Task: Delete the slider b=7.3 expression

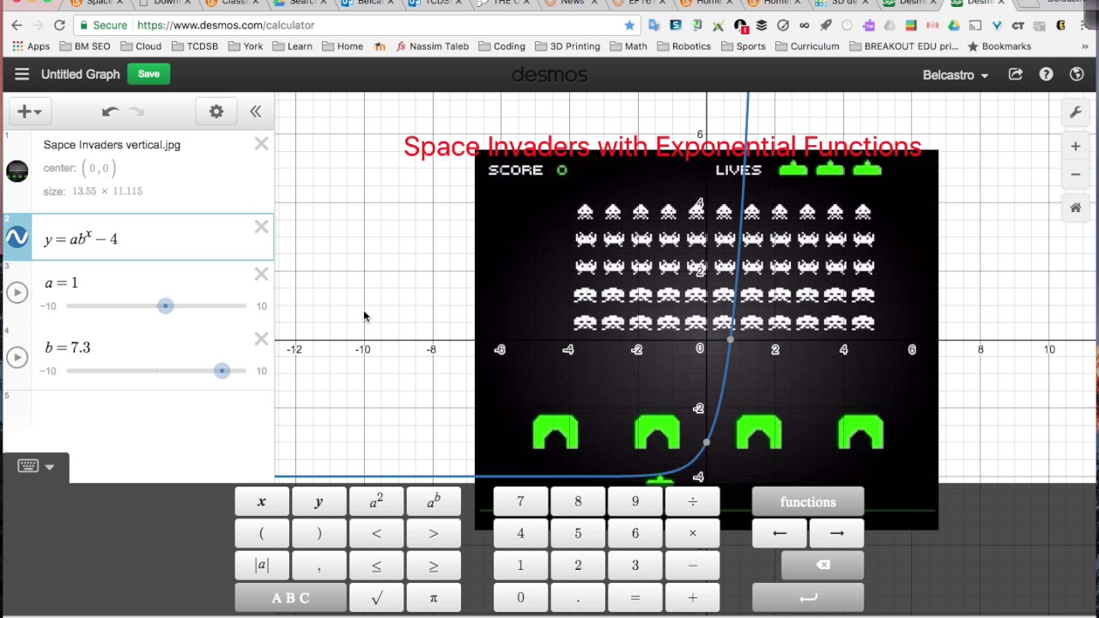Action: pyautogui.click(x=261, y=339)
